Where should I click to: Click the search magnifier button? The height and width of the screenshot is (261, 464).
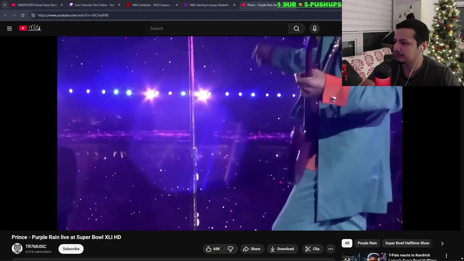(297, 28)
